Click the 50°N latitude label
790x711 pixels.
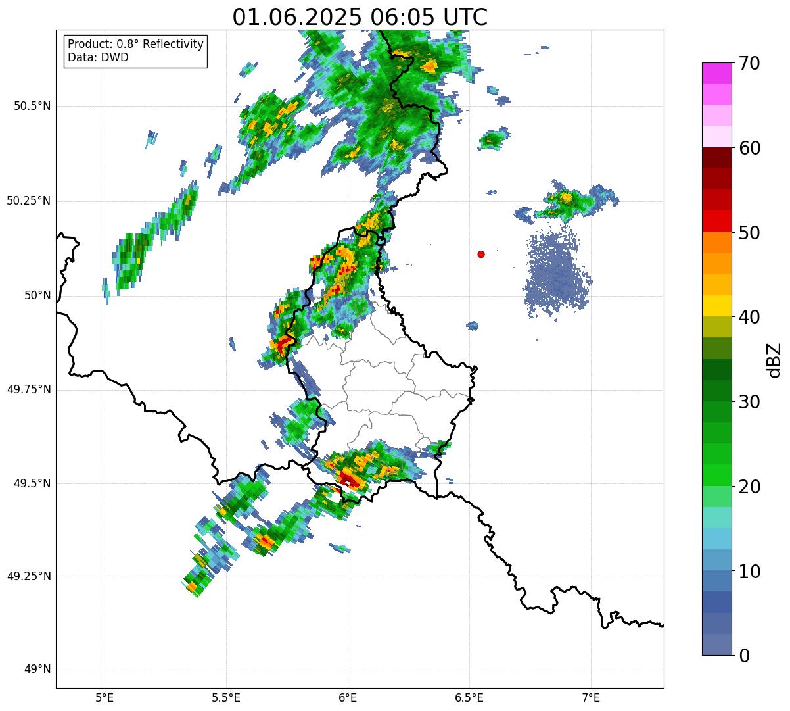37,295
